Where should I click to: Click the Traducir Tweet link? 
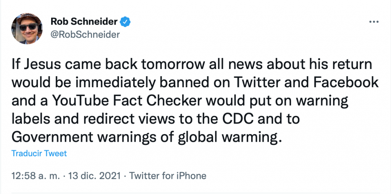click(39, 154)
